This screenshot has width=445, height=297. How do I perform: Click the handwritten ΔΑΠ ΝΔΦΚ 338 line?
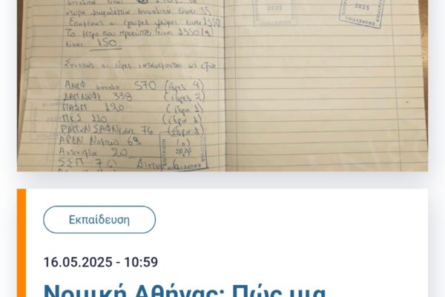coord(98,97)
